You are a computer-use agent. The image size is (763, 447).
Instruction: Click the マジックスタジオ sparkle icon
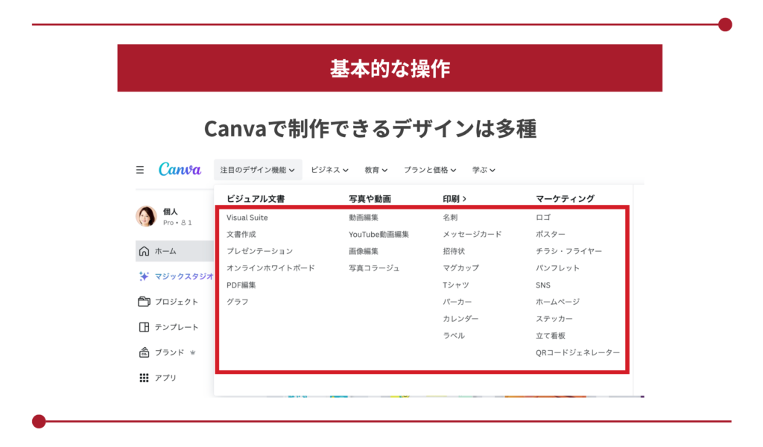point(144,276)
